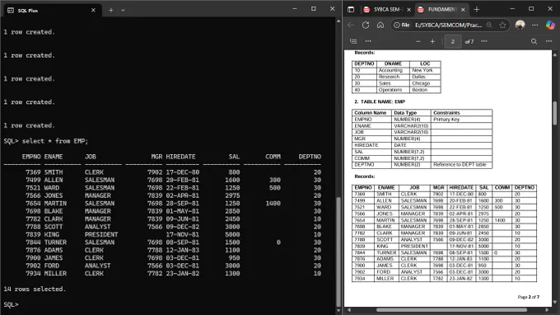Screen dimensions: 560x315
Task: Click 'TURNER' cell in PDF EMP records
Action: pos(386,252)
